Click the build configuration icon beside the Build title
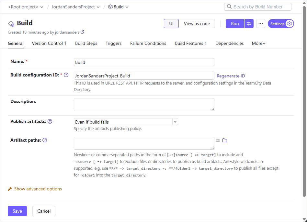307x222 pixels. click(x=11, y=24)
